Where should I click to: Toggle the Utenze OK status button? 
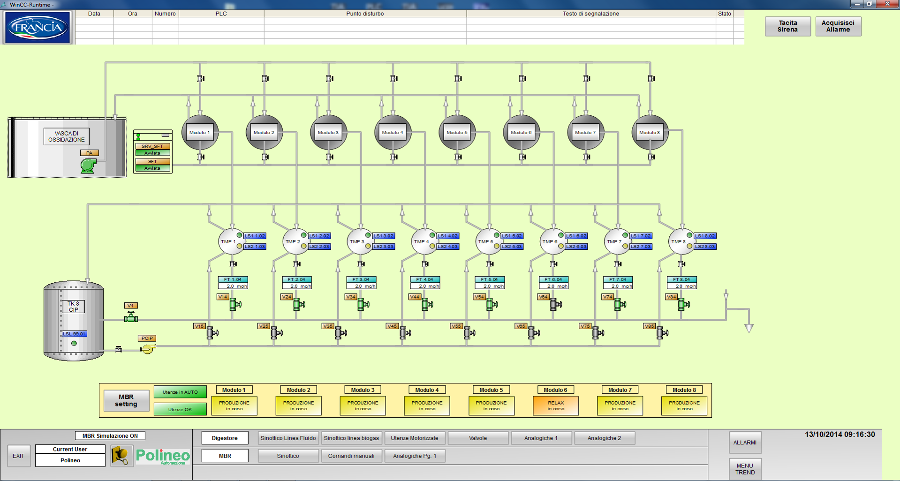(x=180, y=409)
